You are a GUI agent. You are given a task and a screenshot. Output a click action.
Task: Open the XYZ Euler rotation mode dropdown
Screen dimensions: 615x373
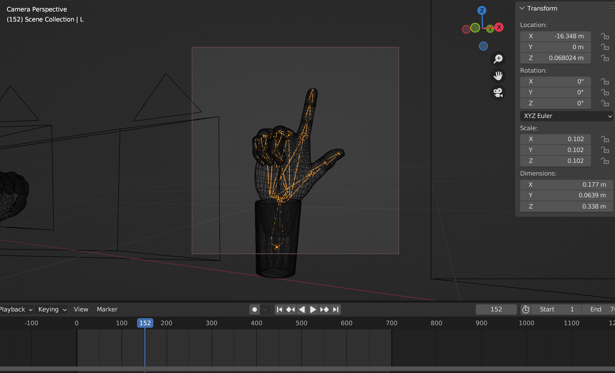(566, 116)
